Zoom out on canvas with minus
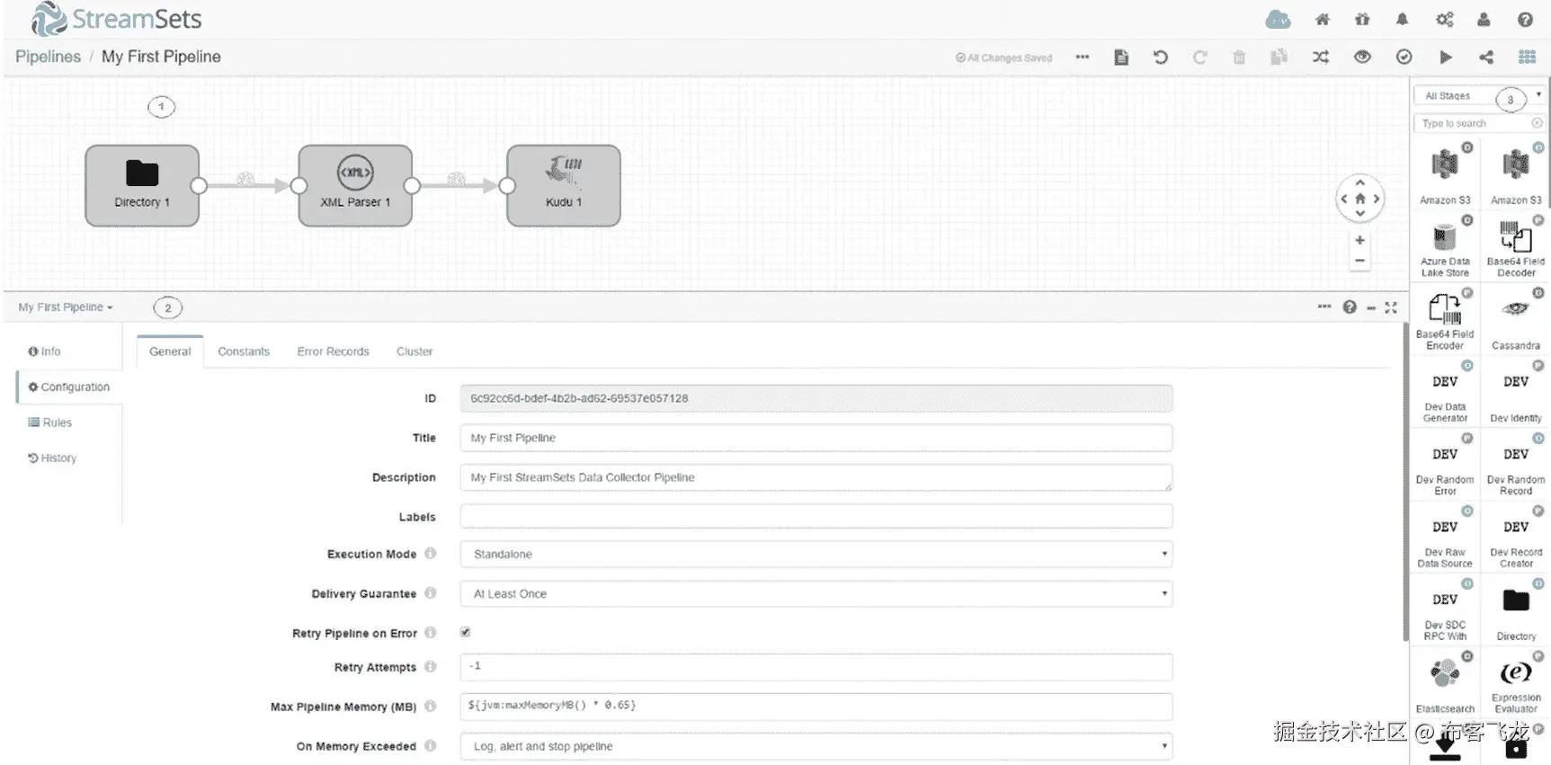This screenshot has height=765, width=1551. click(x=1359, y=261)
